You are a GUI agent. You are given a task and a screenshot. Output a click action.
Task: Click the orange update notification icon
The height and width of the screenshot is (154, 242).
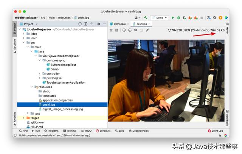[x=220, y=18]
